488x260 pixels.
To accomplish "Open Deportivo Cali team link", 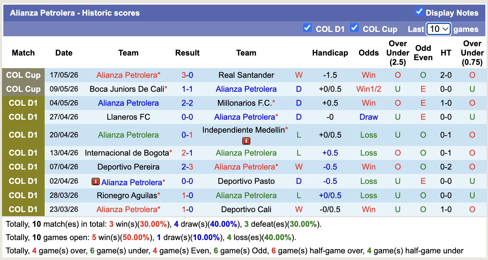I will pos(246,209).
